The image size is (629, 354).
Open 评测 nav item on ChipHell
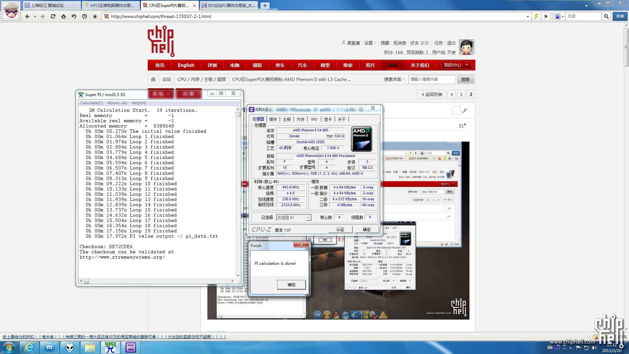[212, 65]
